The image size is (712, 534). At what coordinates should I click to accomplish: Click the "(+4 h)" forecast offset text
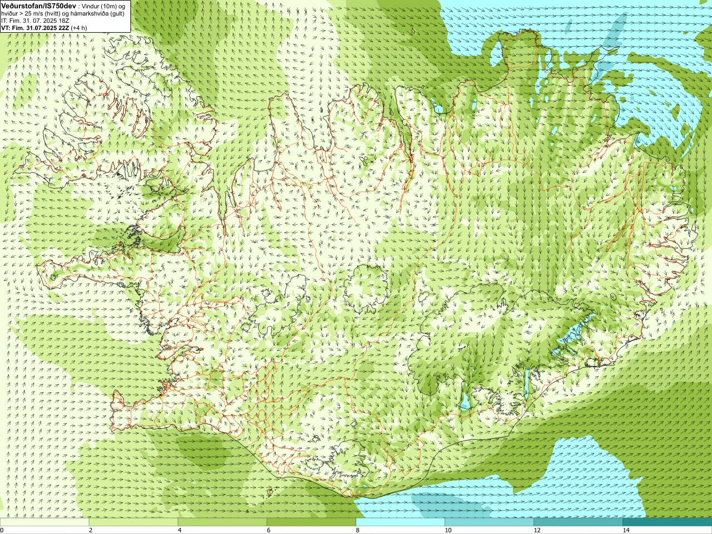coord(79,27)
